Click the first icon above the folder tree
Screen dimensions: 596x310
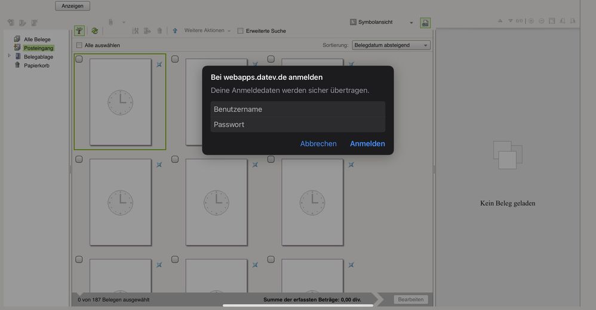11,23
